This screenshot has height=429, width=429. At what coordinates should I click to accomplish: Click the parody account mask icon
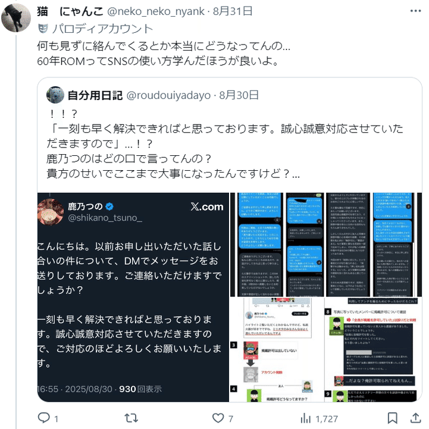pos(43,29)
